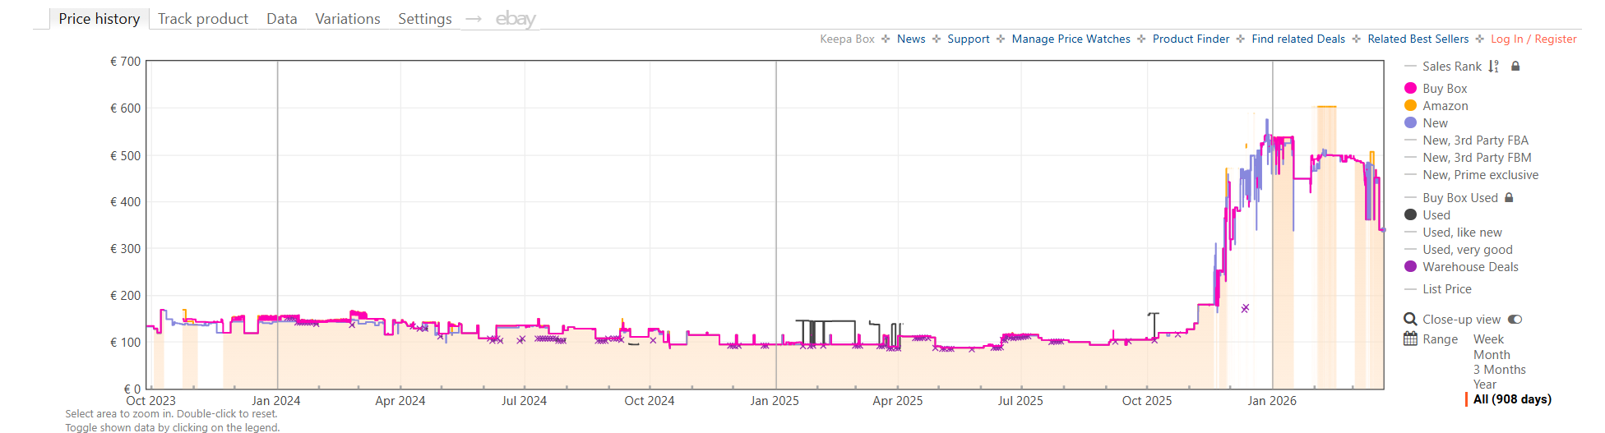Open the eBay price history logo

[x=516, y=19]
